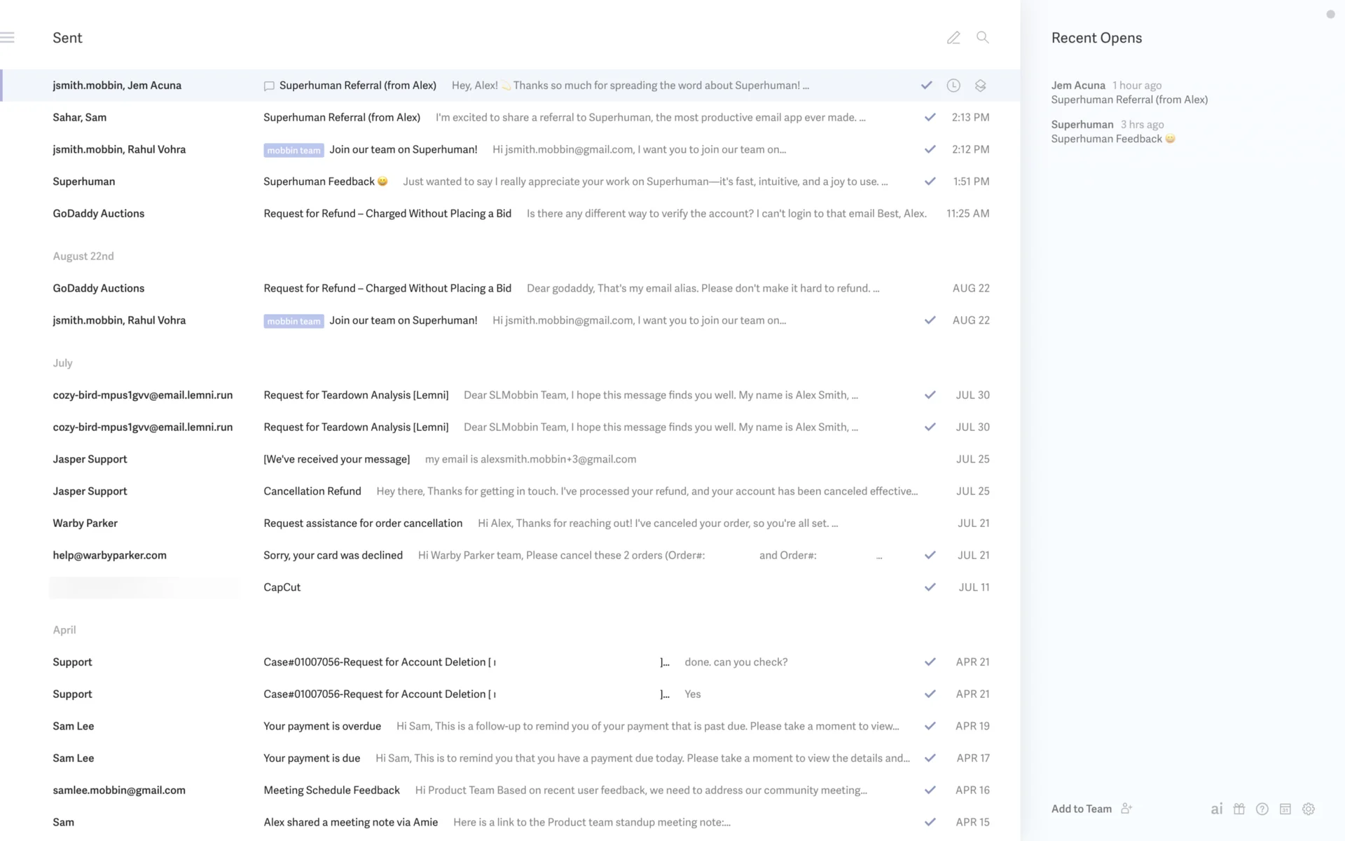Click the gift referral icon
Viewport: 1345px width, 841px height.
point(1239,809)
